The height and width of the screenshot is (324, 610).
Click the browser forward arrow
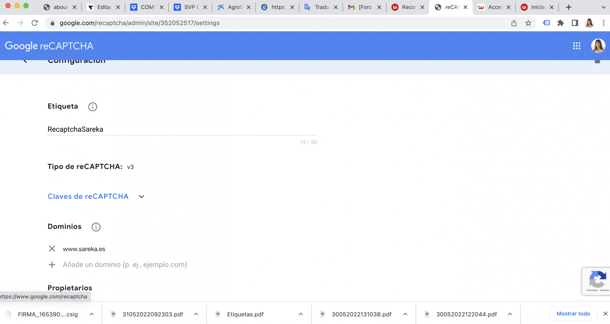pos(20,23)
